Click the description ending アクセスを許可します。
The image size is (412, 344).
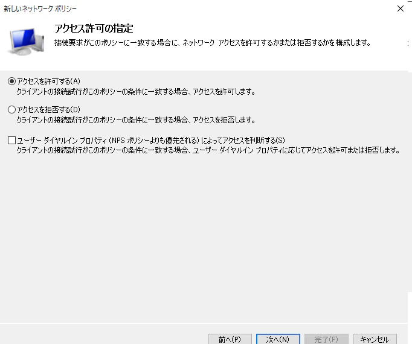[136, 92]
